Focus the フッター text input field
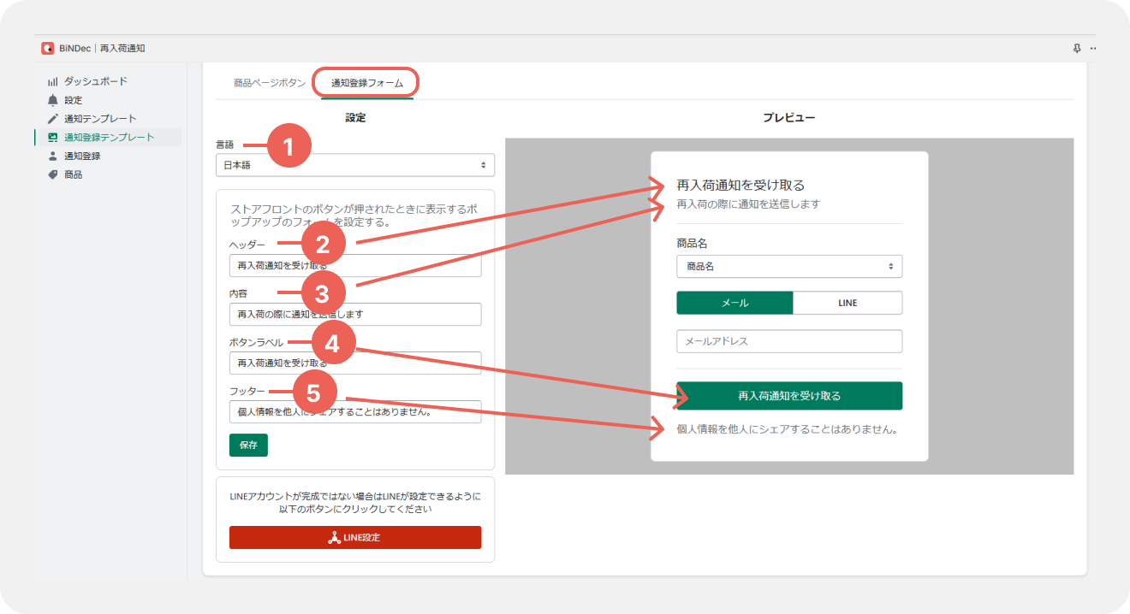The height and width of the screenshot is (614, 1130). [354, 412]
